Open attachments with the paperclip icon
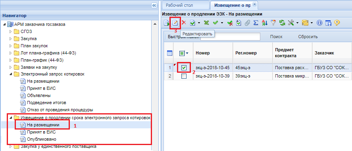352x151 pixels. click(247, 23)
